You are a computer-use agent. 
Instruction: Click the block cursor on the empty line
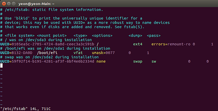click(x=2, y=66)
